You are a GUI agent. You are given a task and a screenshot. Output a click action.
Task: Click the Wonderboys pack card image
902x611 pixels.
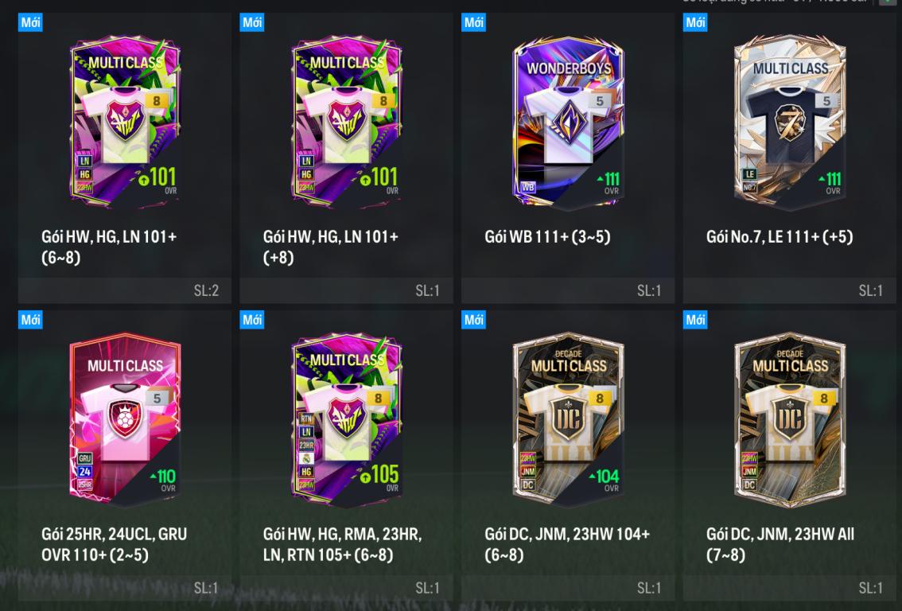[x=568, y=122]
